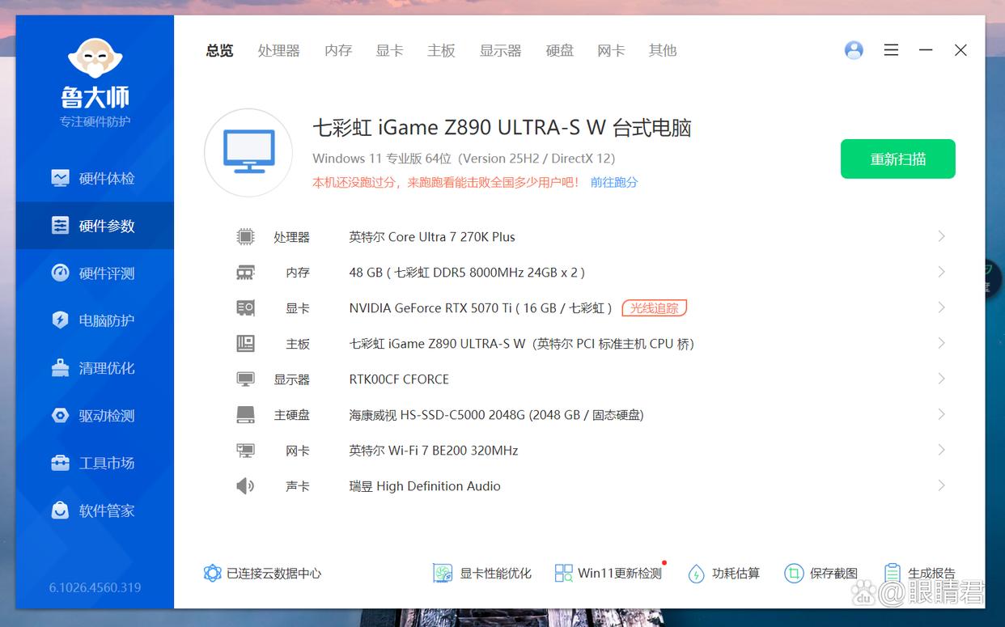The image size is (1005, 627).
Task: Click 英特尔 Wi-Fi 7 BE200 320MHz text
Action: [434, 451]
